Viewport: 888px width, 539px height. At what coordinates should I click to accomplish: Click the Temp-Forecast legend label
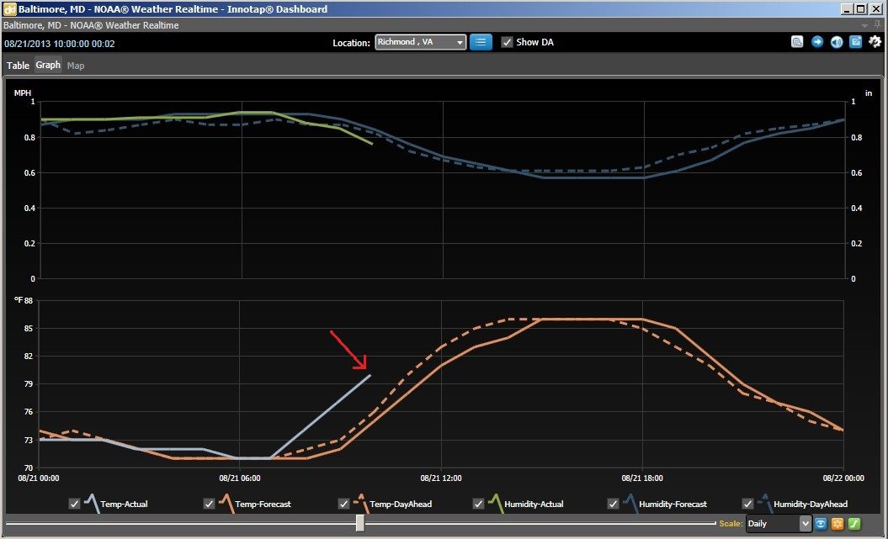(x=263, y=504)
